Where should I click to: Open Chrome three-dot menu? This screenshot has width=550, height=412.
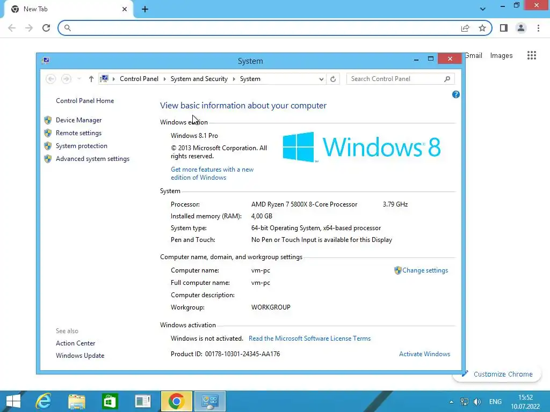click(x=538, y=28)
